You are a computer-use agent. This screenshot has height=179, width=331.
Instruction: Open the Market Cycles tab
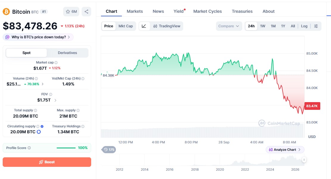click(x=208, y=11)
